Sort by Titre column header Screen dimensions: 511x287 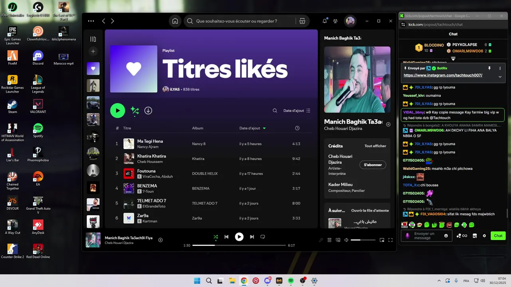coord(127,128)
